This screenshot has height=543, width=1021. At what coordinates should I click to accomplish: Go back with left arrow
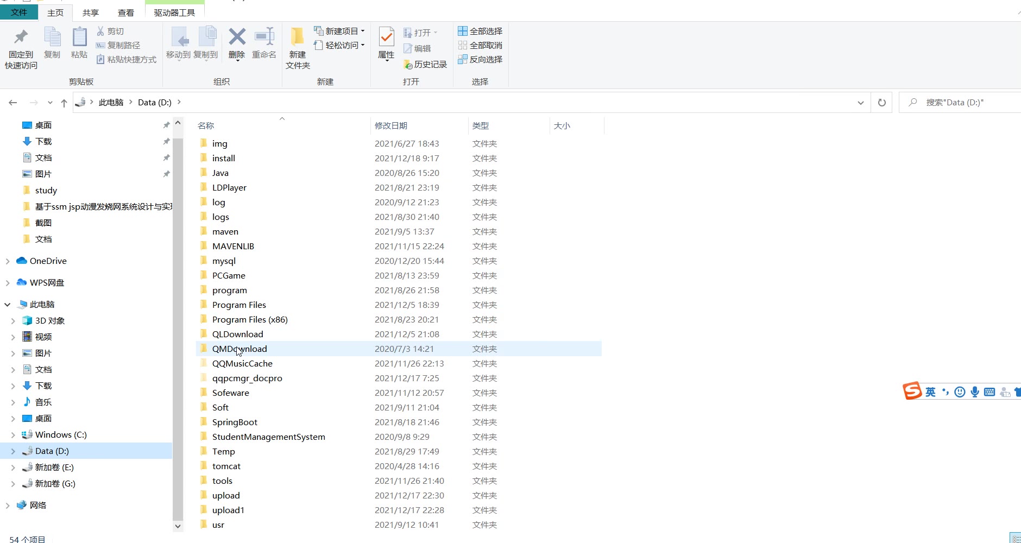[x=13, y=103]
